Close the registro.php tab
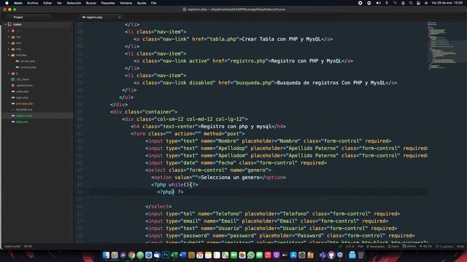This screenshot has height=262, width=467. pyautogui.click(x=120, y=17)
